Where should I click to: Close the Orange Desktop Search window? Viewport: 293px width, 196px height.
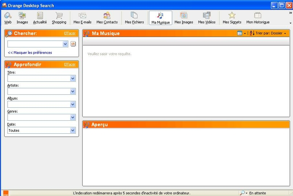coord(289,5)
